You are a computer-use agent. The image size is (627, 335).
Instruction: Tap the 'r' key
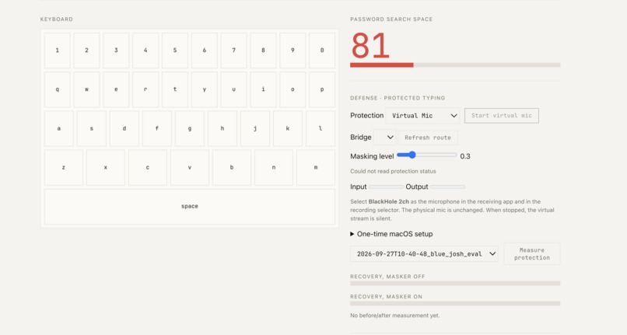(x=145, y=89)
